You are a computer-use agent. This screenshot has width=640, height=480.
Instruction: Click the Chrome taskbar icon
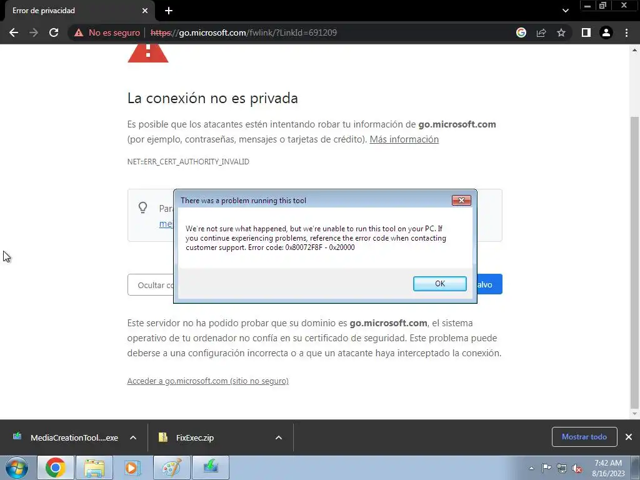tap(56, 467)
